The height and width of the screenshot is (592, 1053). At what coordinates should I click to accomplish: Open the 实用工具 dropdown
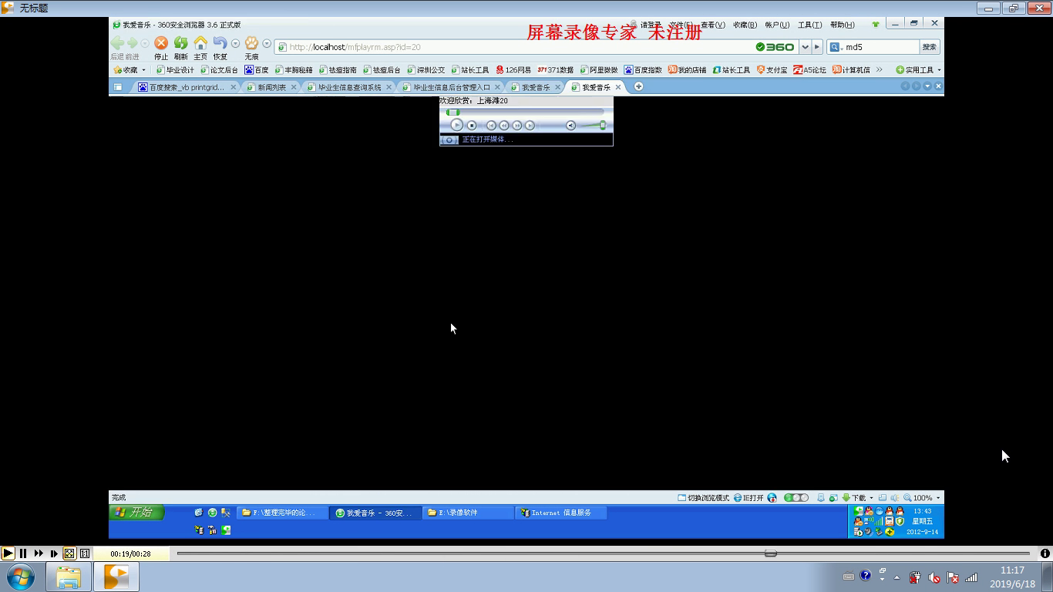pos(918,70)
